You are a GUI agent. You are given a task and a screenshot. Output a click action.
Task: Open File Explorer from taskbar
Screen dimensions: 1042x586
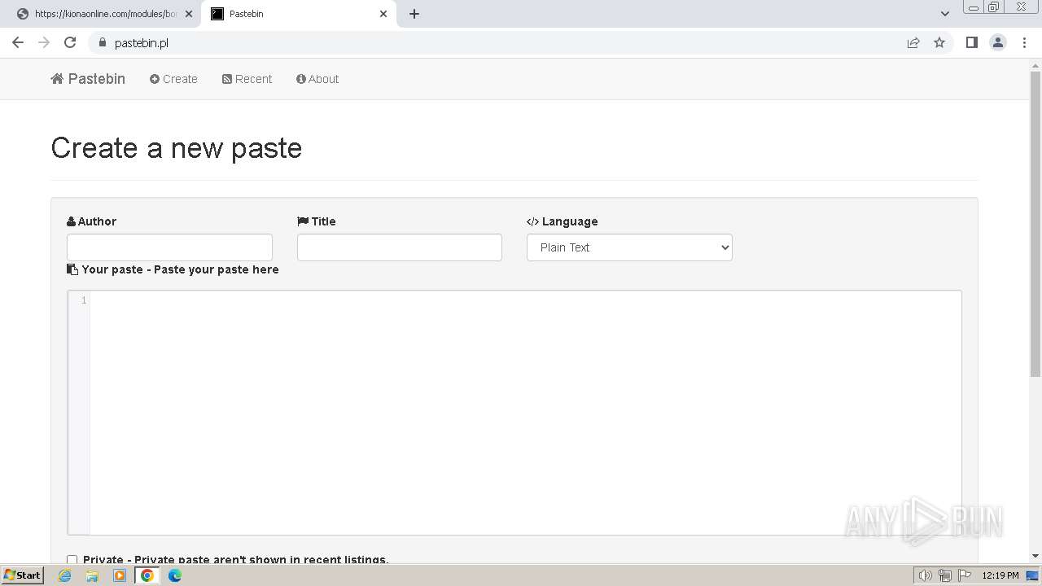click(92, 575)
